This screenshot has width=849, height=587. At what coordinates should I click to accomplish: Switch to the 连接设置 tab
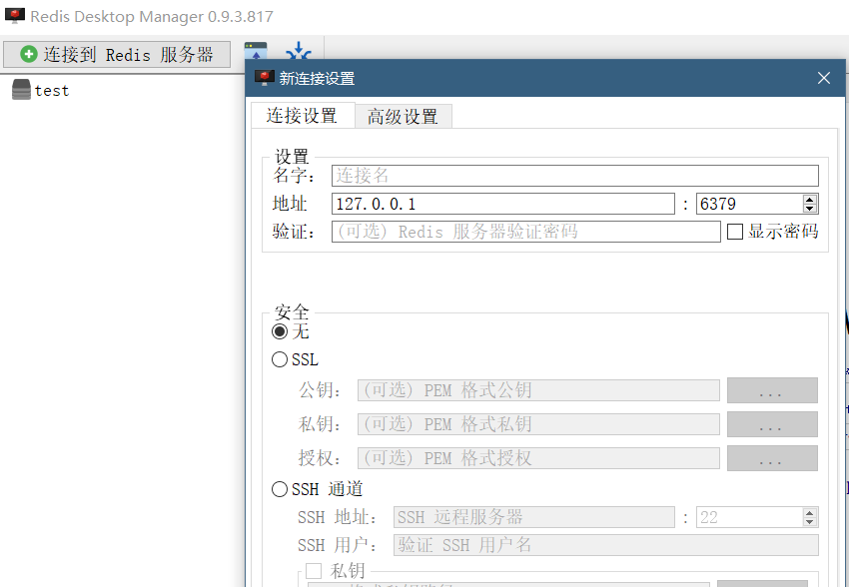[302, 115]
